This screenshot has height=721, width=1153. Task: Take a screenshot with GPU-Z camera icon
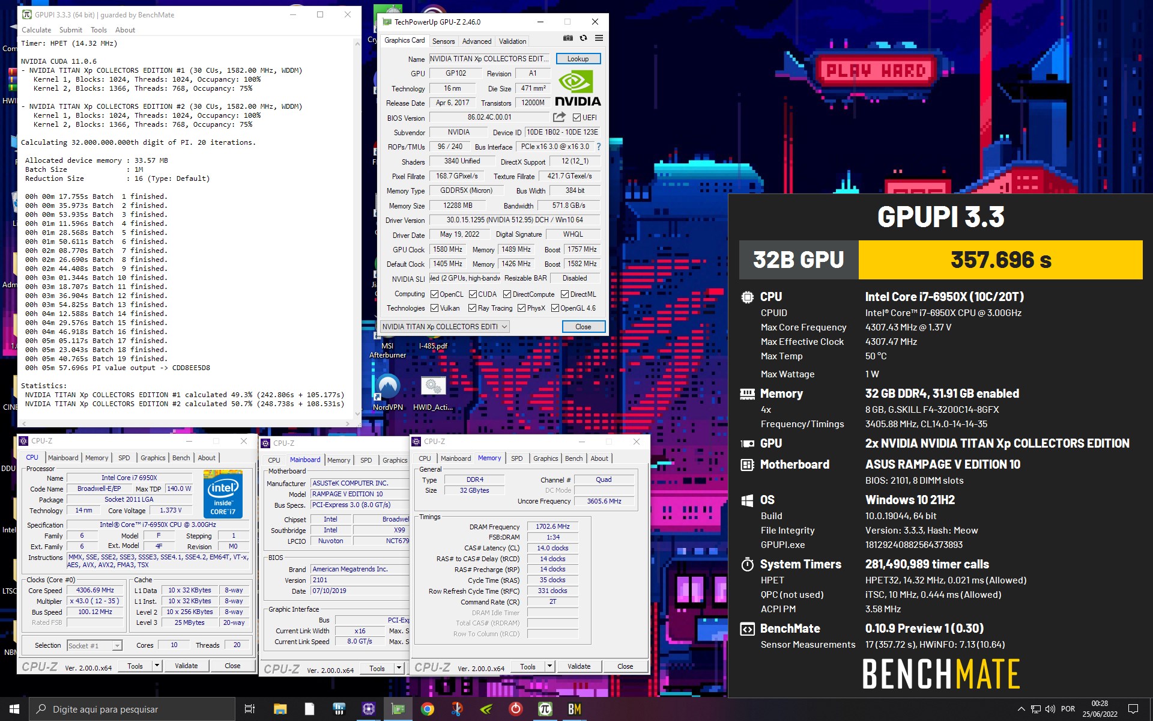(x=567, y=38)
